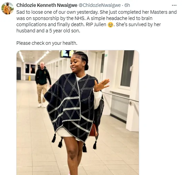
Task: Open the tweet via the 6h timestamp
Action: point(127,5)
